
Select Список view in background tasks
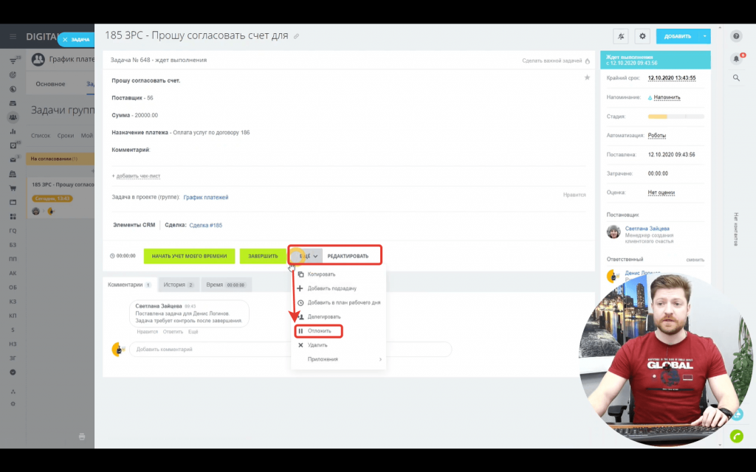click(x=41, y=136)
